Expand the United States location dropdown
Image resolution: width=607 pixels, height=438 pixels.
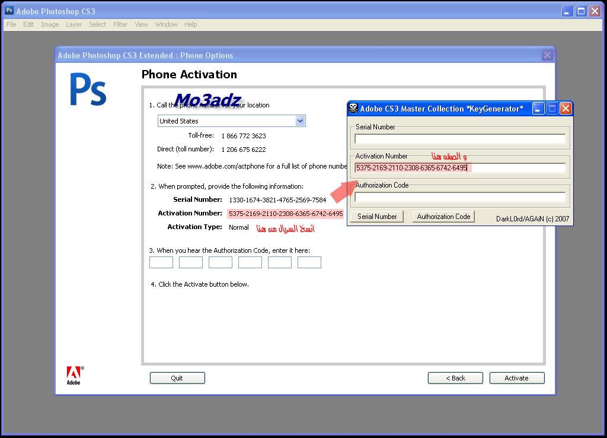[300, 121]
